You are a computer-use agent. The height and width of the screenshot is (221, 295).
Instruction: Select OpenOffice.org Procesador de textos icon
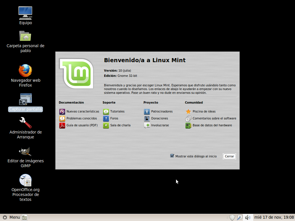pos(25,180)
